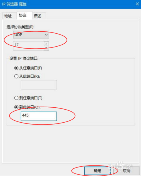
Task: Click the empty source port input box
Action: coord(39,85)
